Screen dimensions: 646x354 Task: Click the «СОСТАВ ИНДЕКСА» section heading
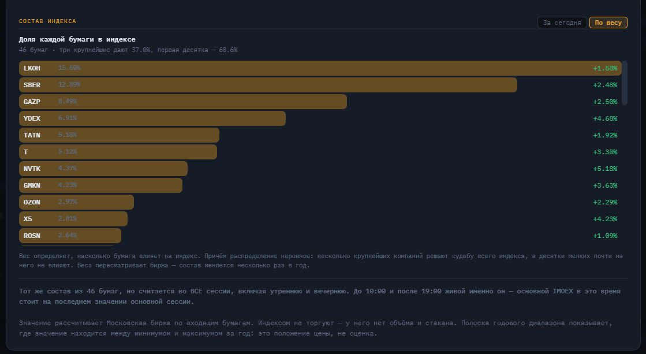47,21
